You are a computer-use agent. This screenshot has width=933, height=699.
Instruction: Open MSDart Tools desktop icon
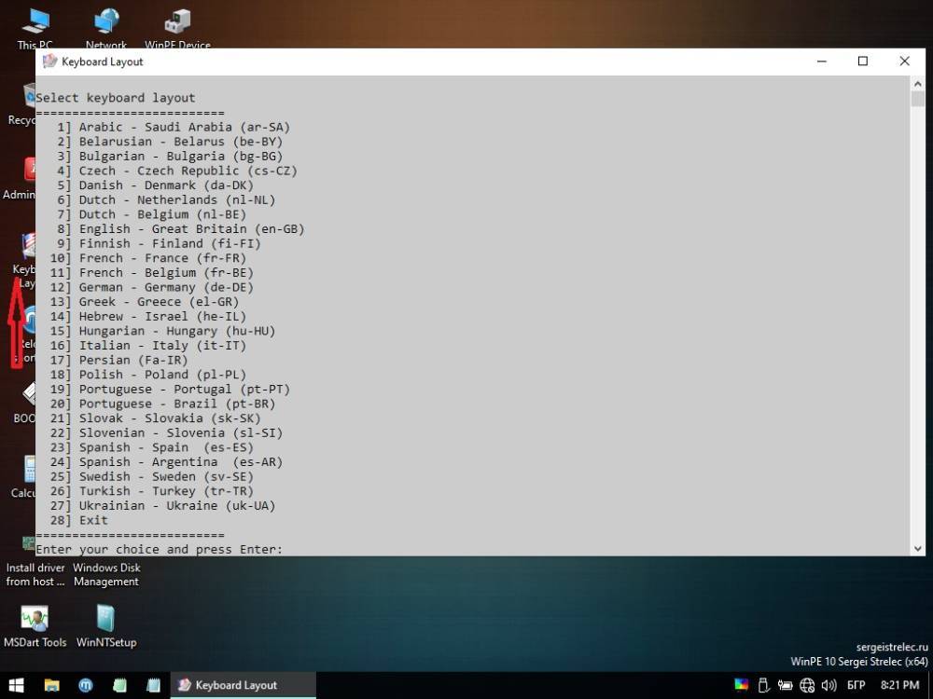(x=35, y=626)
